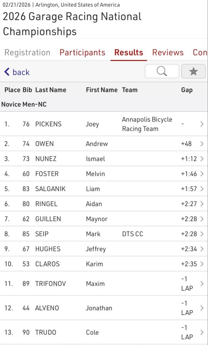The width and height of the screenshot is (208, 345).
Task: Expand Joey Pickens result chevron
Action: (x=202, y=124)
